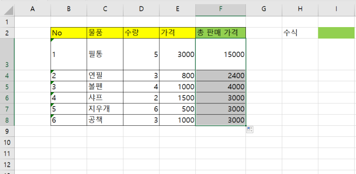Click the quantity cell for 볼펜
356x174 pixels.
tap(141, 87)
